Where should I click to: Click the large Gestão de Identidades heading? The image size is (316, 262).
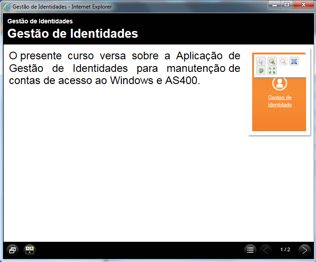click(x=72, y=33)
